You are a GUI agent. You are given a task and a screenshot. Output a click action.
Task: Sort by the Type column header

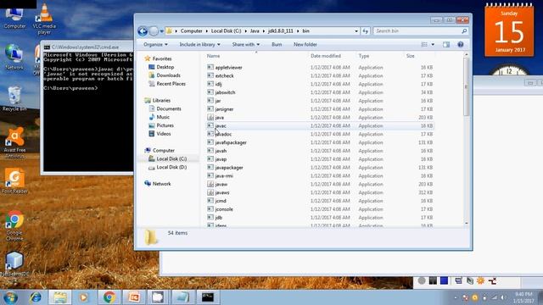pyautogui.click(x=379, y=56)
